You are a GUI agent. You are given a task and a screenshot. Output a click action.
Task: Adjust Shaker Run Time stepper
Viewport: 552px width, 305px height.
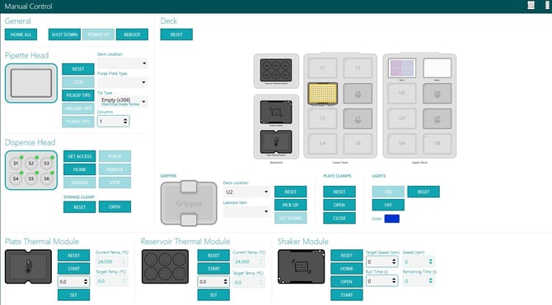(x=394, y=281)
